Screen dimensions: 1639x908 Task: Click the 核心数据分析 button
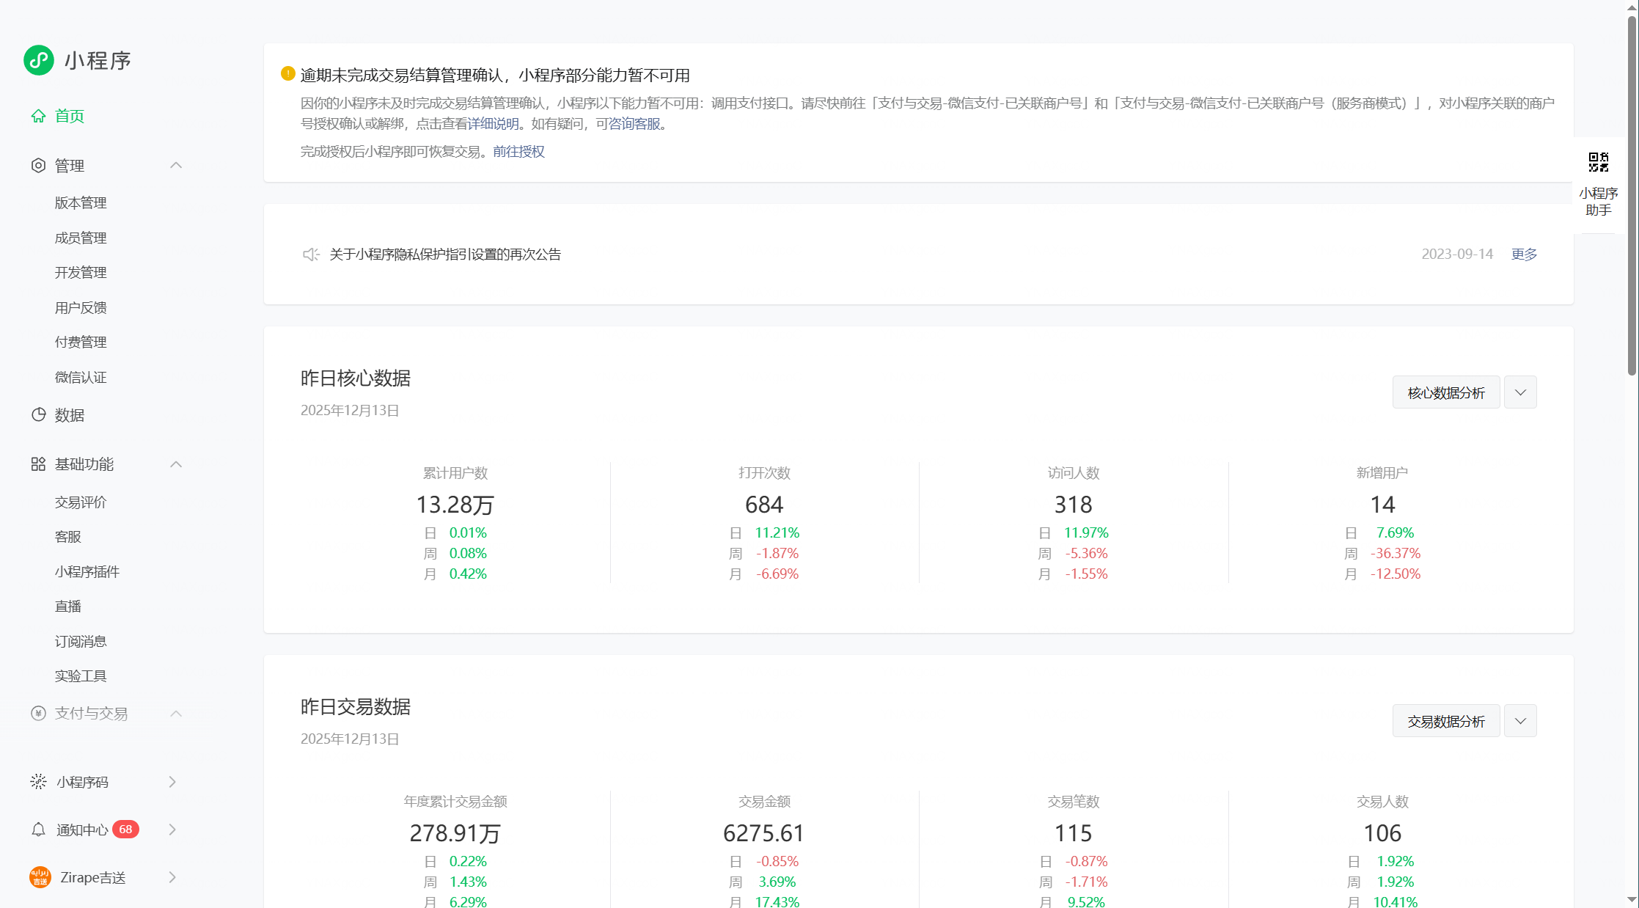click(x=1445, y=392)
